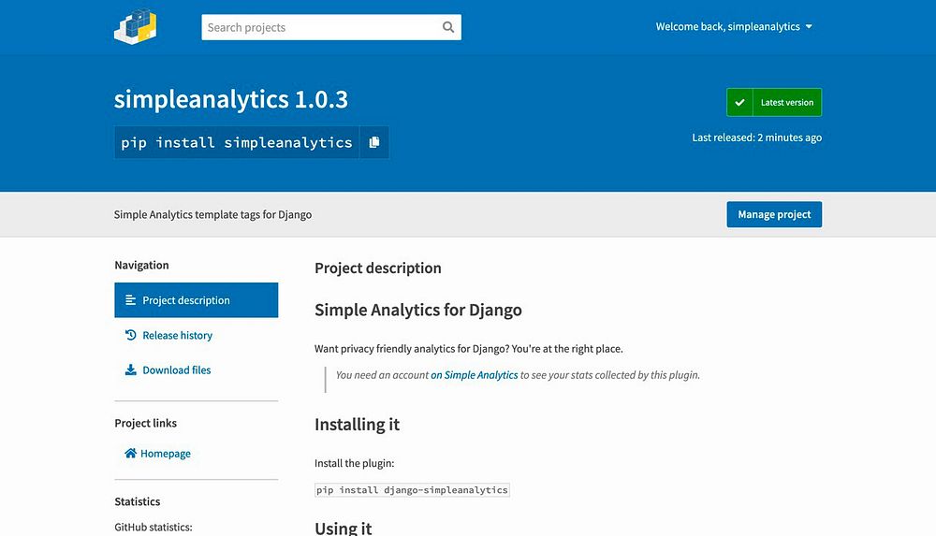This screenshot has width=936, height=536.
Task: Click the green checkmark icon
Action: 739,102
